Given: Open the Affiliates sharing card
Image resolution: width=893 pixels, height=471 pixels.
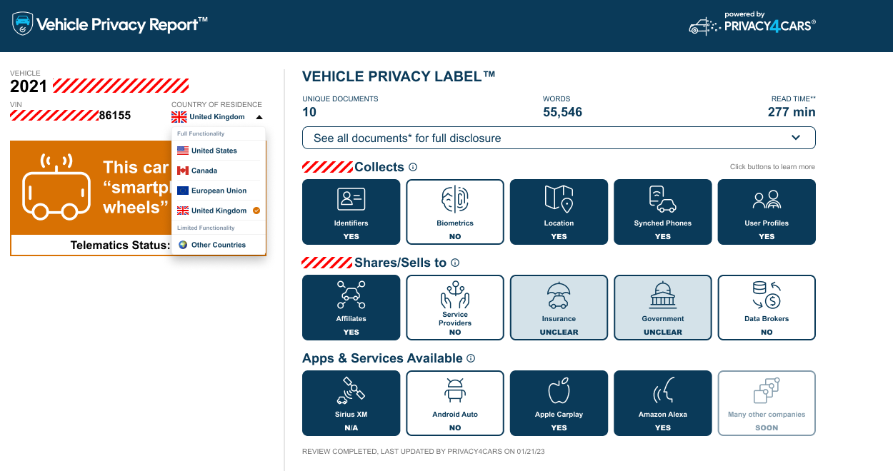Looking at the screenshot, I should click(351, 308).
